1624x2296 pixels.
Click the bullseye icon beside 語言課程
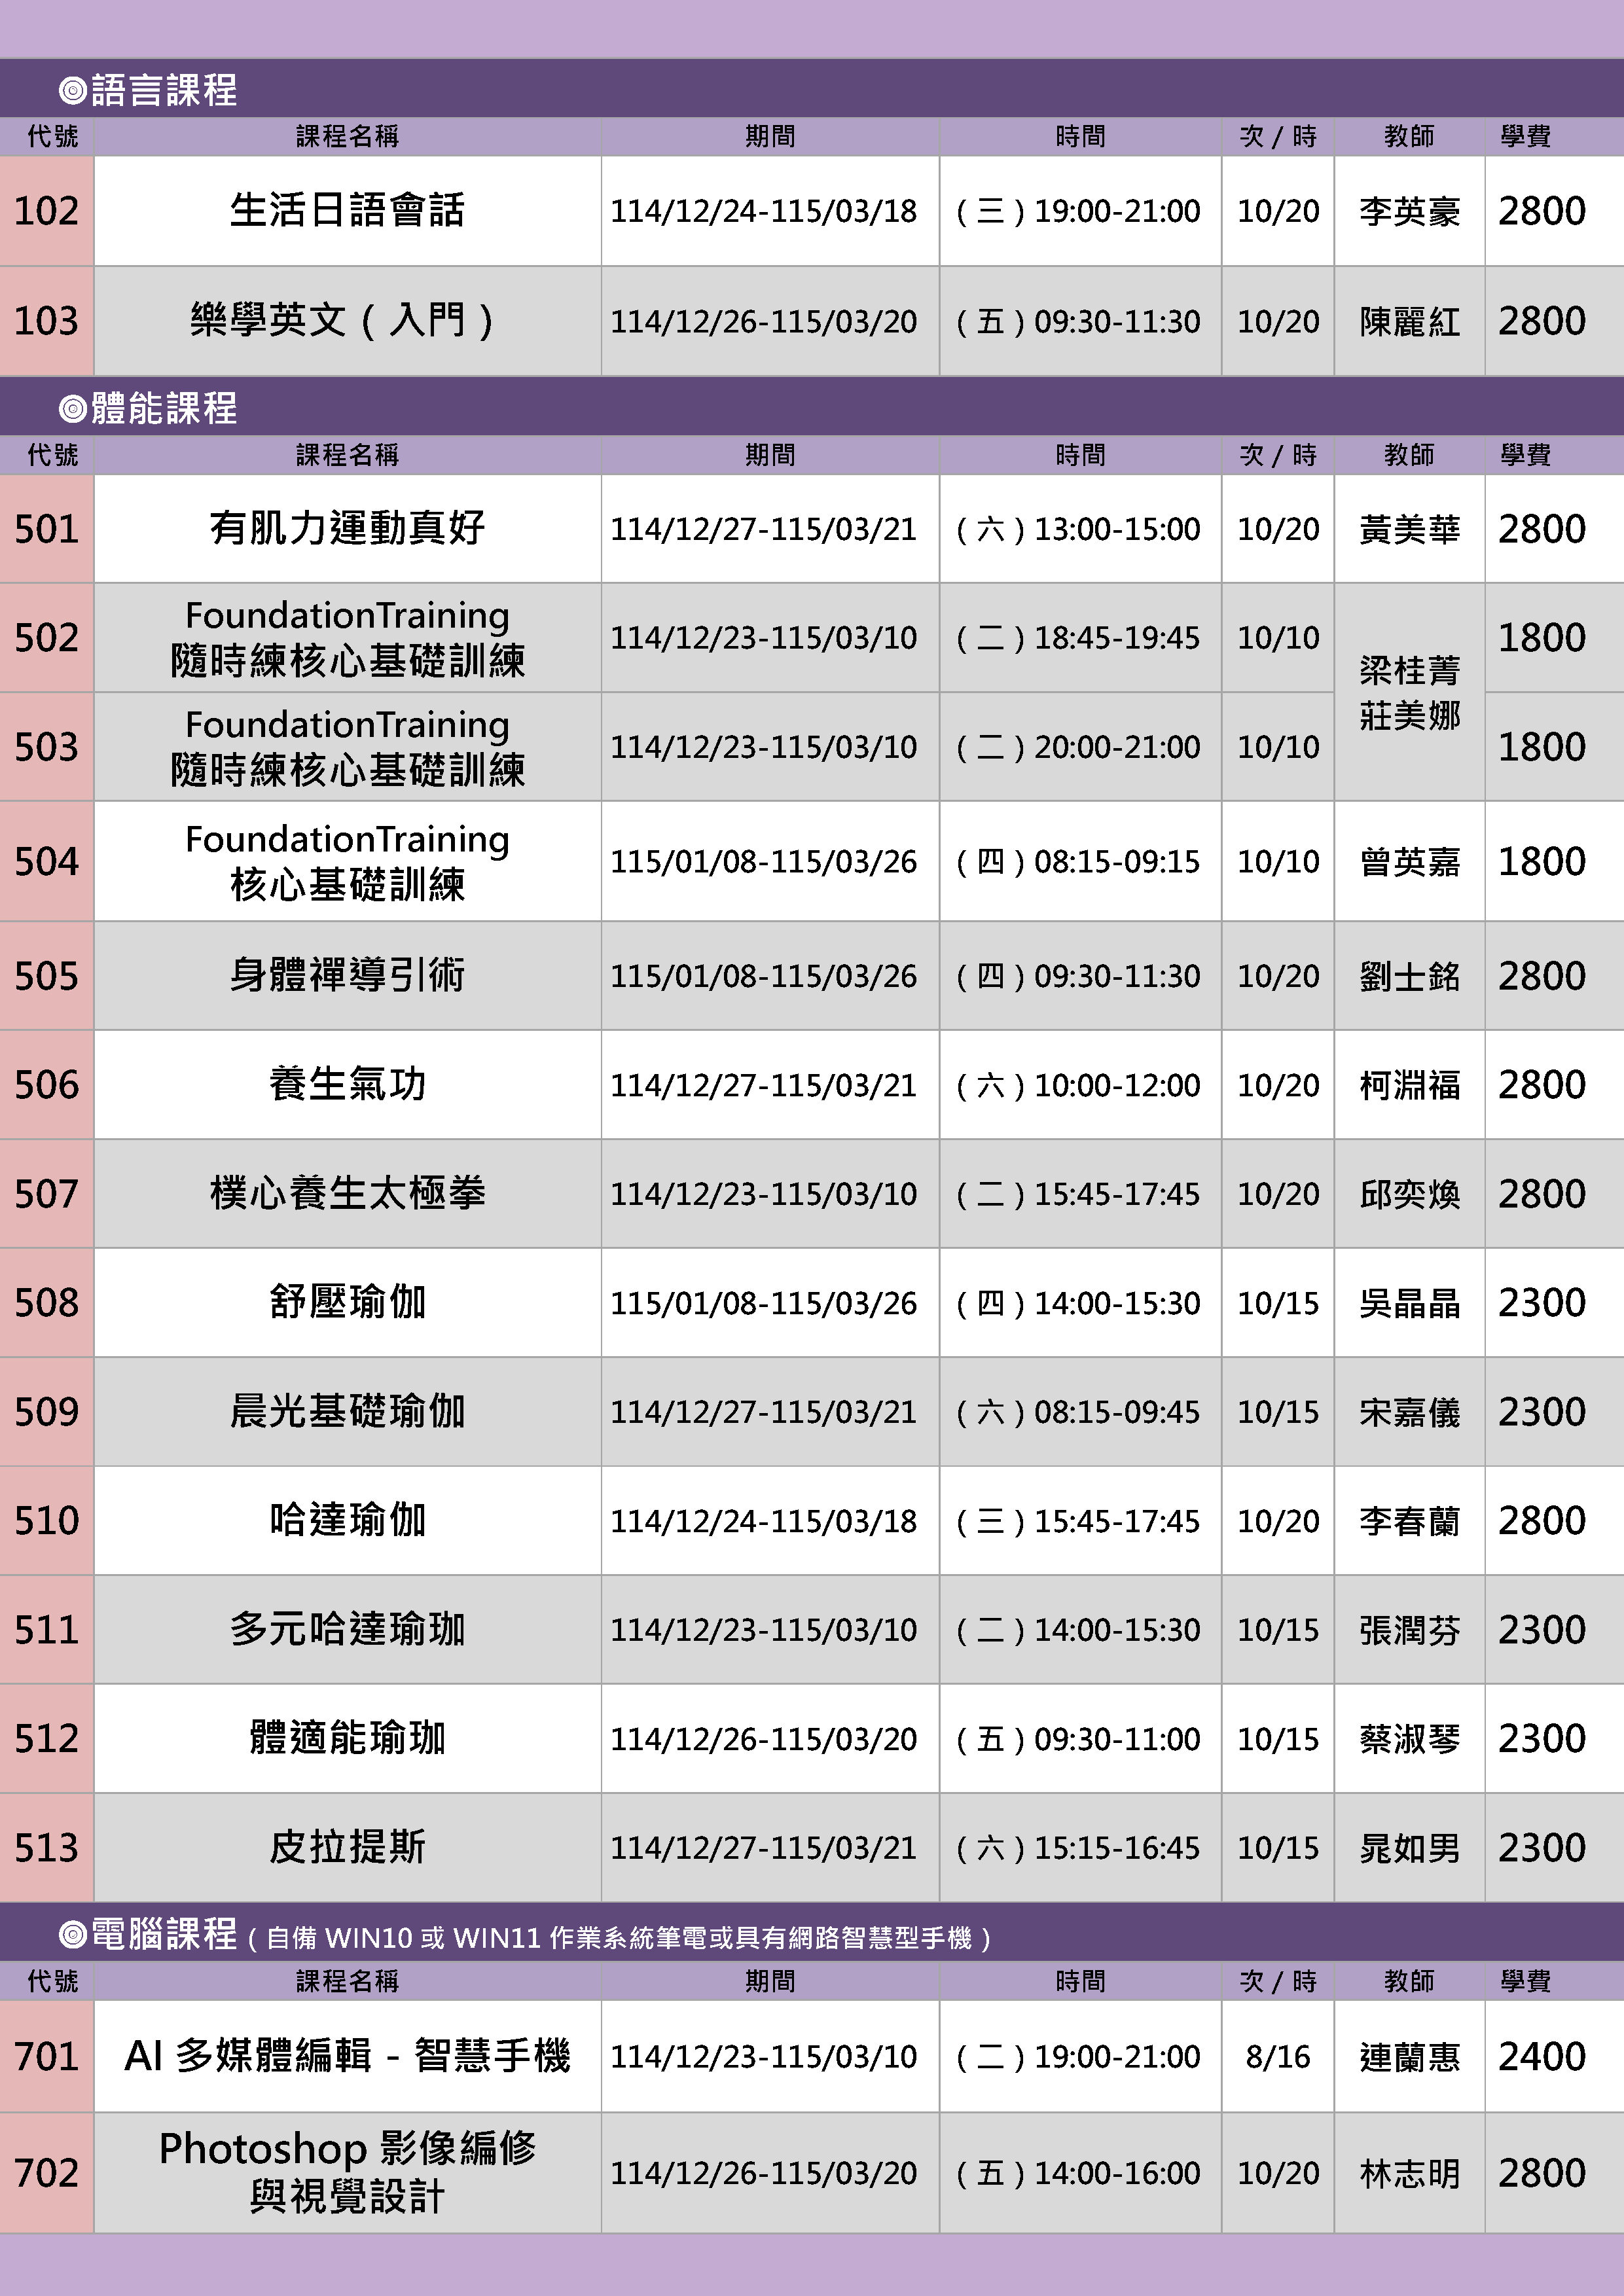pyautogui.click(x=73, y=91)
